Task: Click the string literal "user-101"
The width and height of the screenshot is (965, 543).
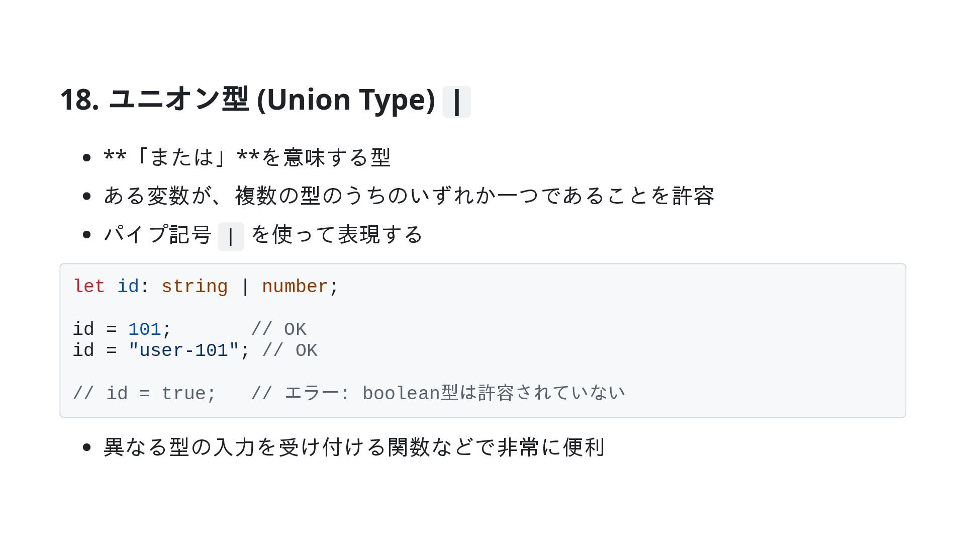Action: click(183, 351)
